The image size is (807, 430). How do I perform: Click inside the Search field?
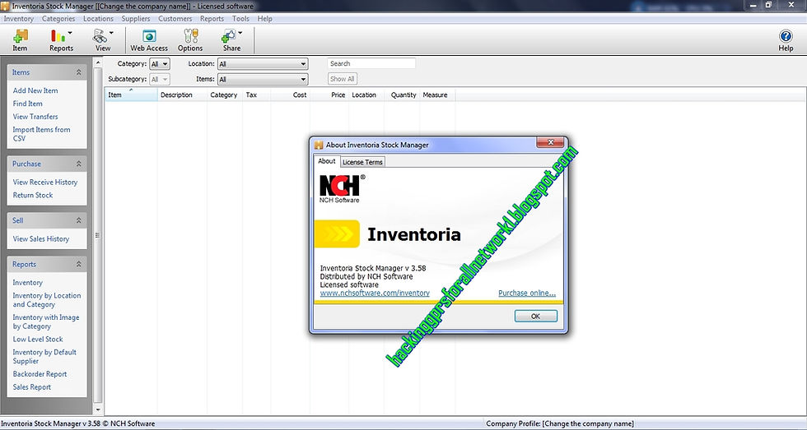(371, 63)
